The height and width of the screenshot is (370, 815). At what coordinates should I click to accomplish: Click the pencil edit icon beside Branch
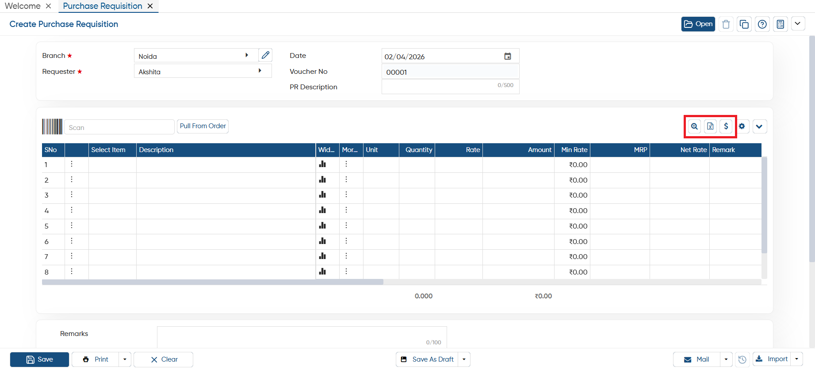(x=265, y=55)
